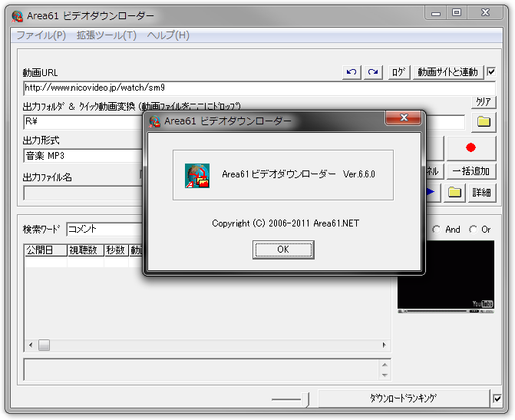Click the 出力ファイル名 input field
The height and width of the screenshot is (420, 515).
(84, 193)
